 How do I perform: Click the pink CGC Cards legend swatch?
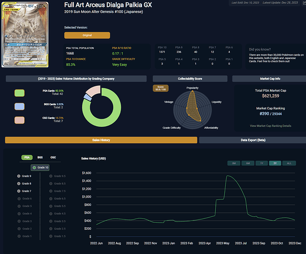[x=19, y=120]
